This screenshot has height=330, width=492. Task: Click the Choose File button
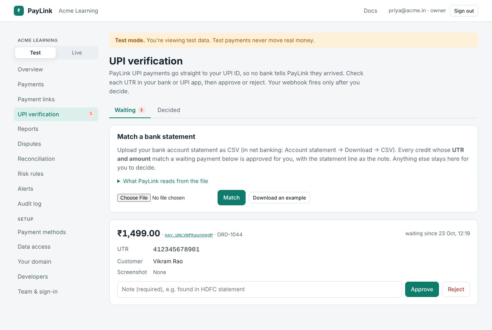[134, 198]
